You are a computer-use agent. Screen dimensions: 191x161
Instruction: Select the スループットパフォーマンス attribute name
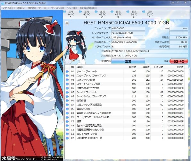coord(91,76)
